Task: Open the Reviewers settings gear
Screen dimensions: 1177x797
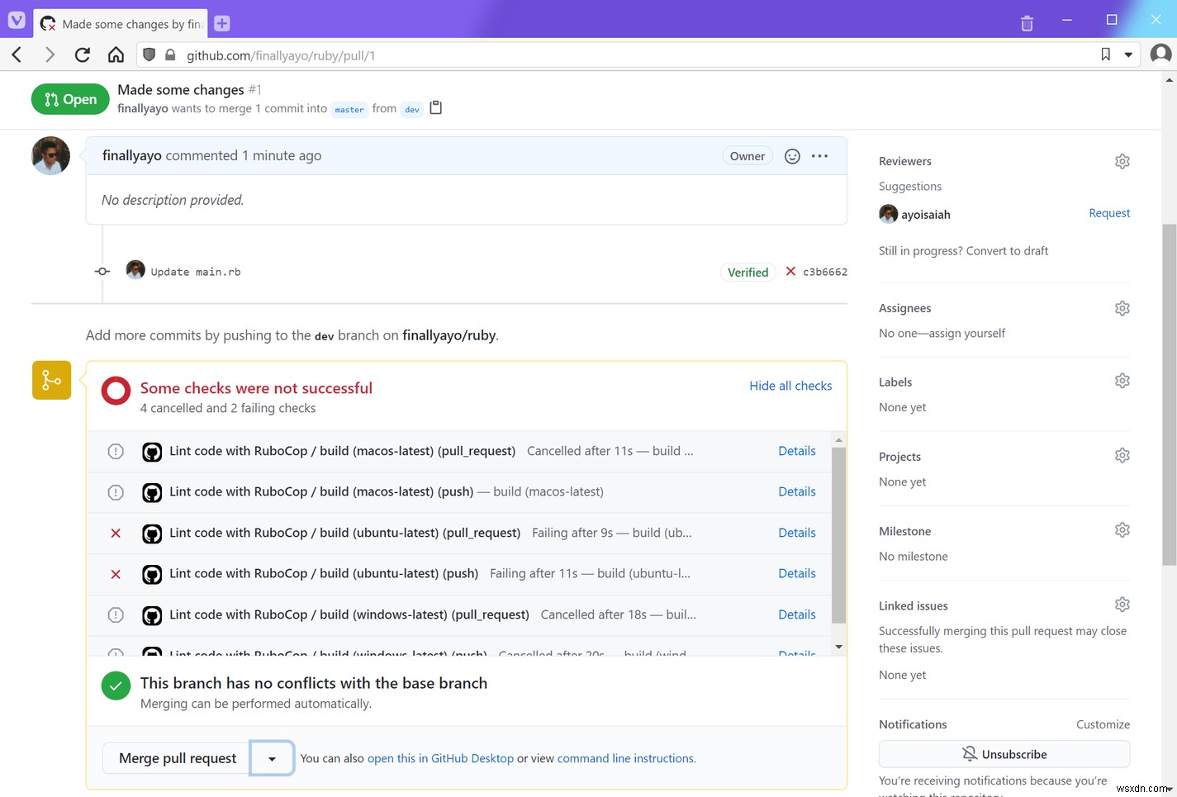Action: (x=1122, y=161)
